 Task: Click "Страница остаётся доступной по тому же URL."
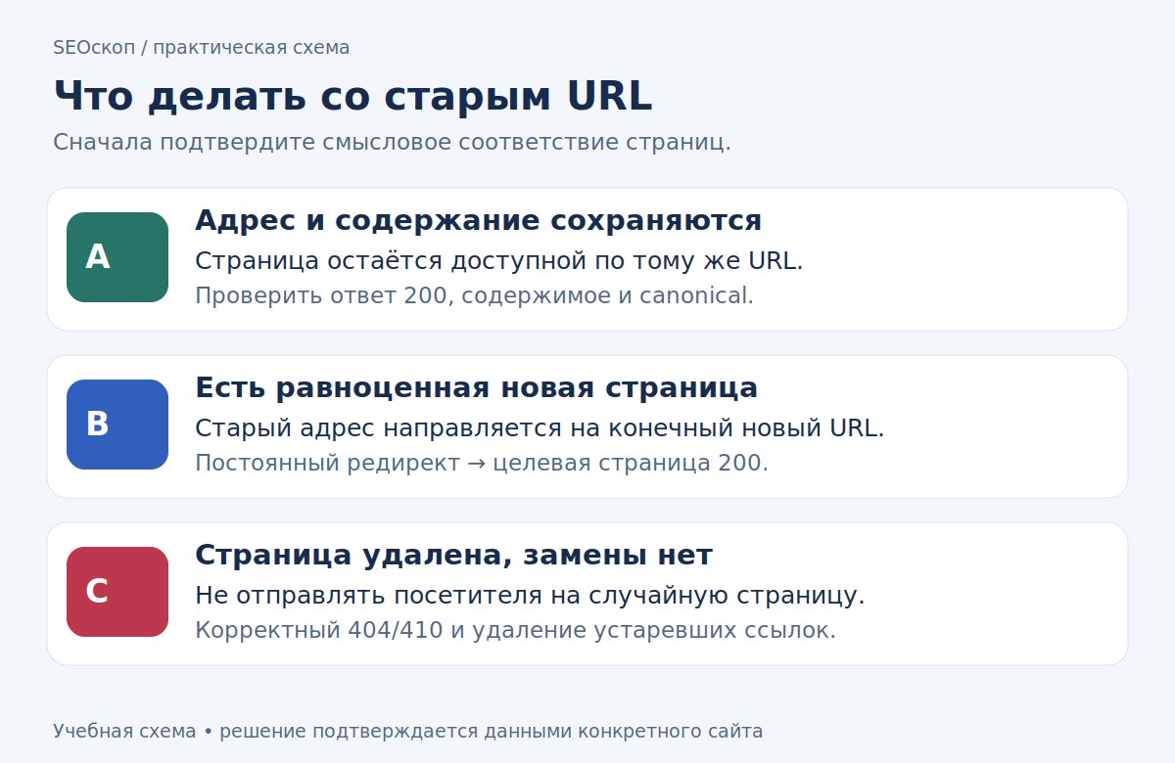point(498,261)
